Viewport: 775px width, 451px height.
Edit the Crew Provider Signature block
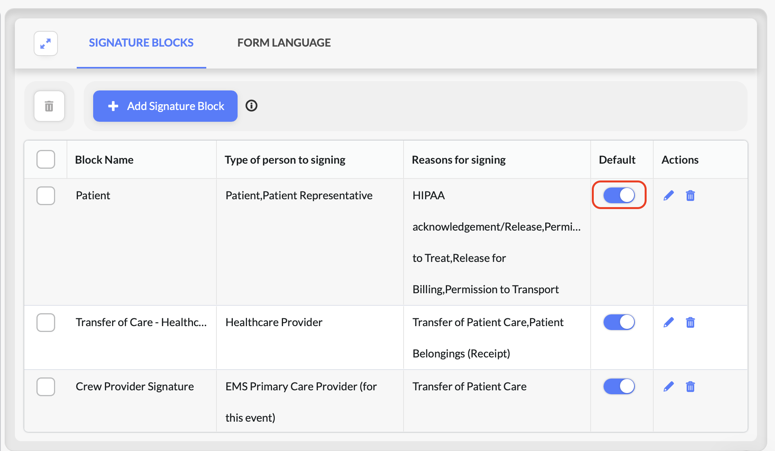click(x=669, y=386)
